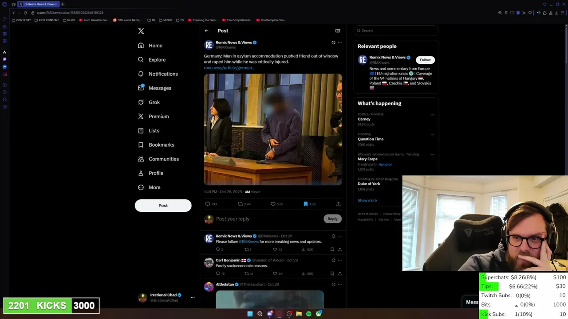Open the rmx.news article link
The image size is (568, 319).
click(x=229, y=68)
